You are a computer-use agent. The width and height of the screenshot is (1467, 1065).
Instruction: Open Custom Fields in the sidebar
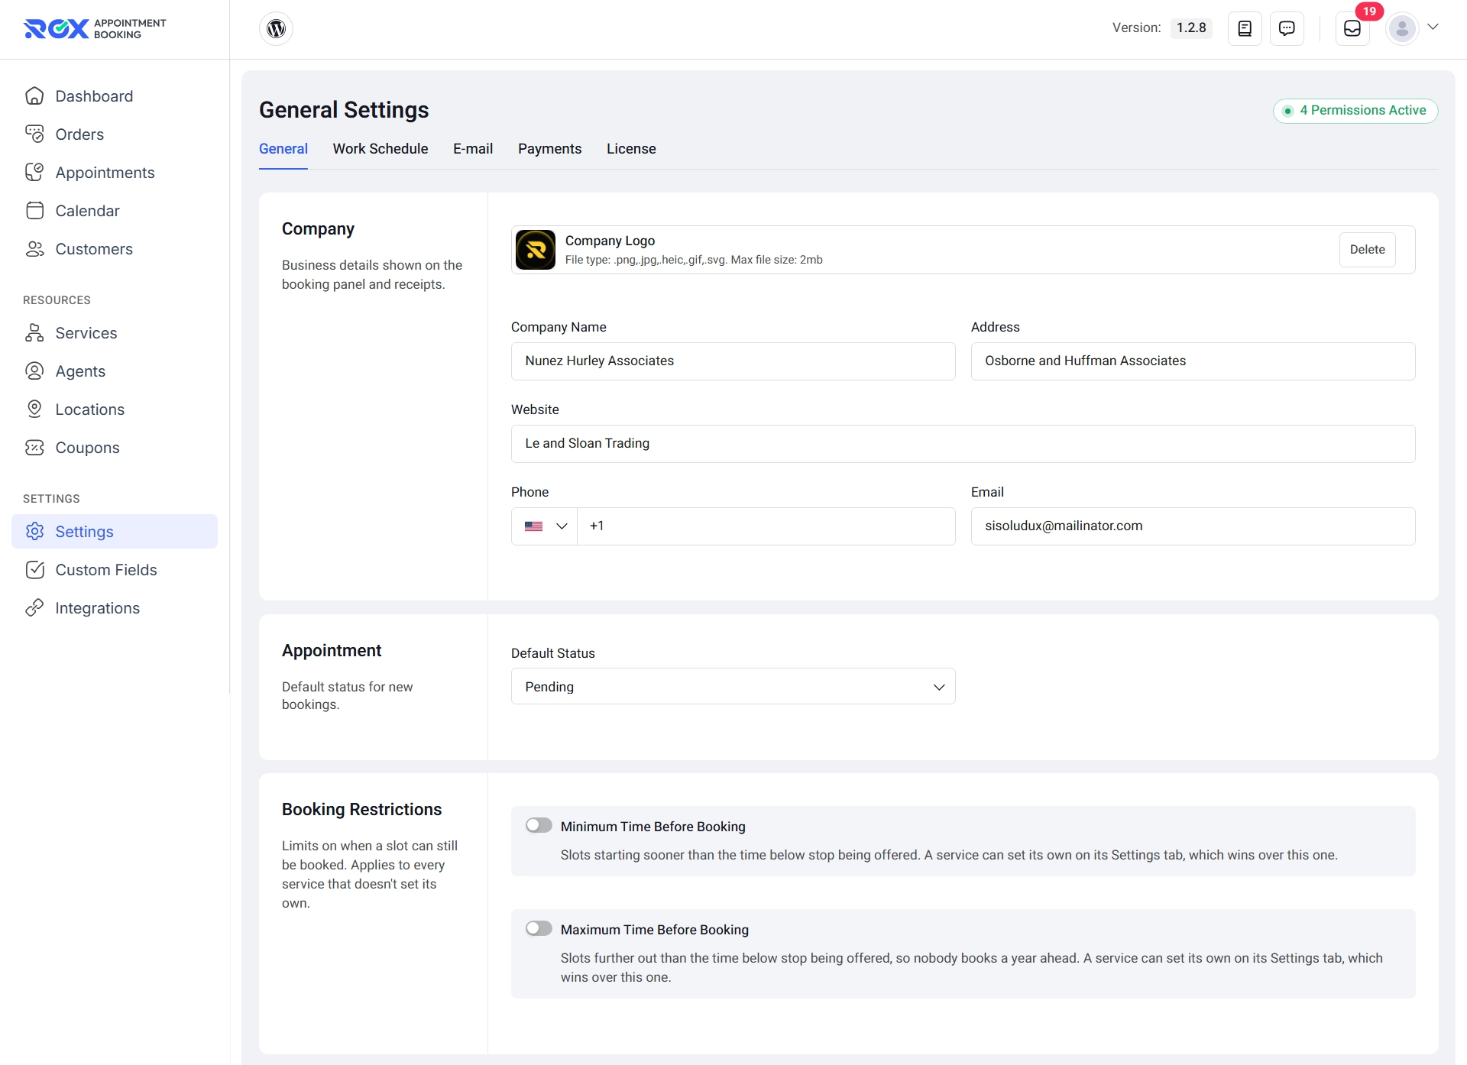coord(115,570)
